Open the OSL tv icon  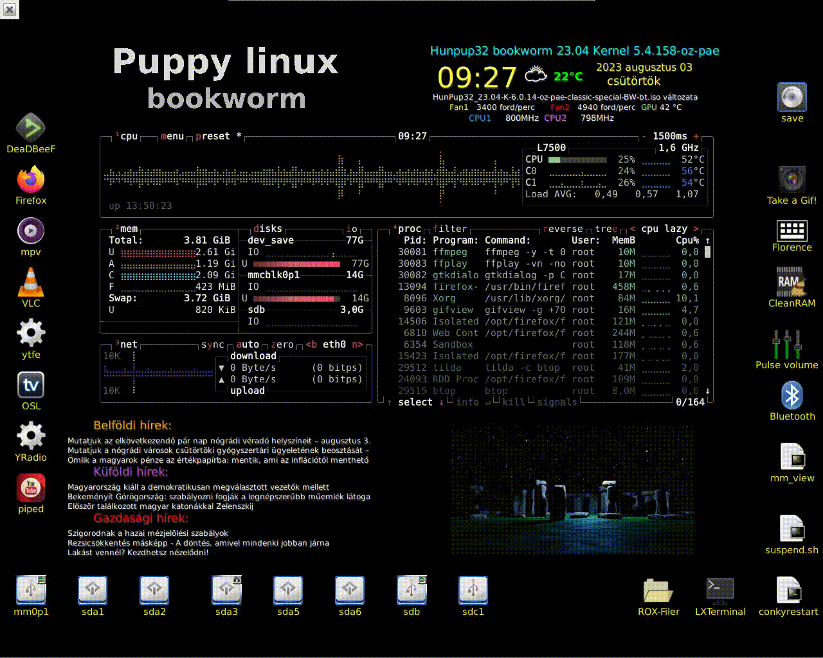(x=31, y=384)
